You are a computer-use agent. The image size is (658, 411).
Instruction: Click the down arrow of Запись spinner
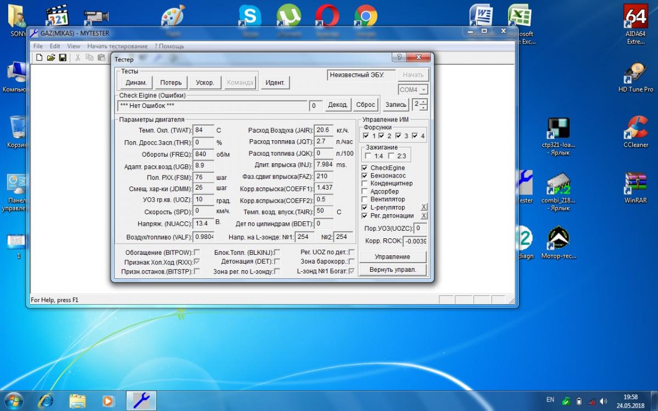click(x=423, y=107)
